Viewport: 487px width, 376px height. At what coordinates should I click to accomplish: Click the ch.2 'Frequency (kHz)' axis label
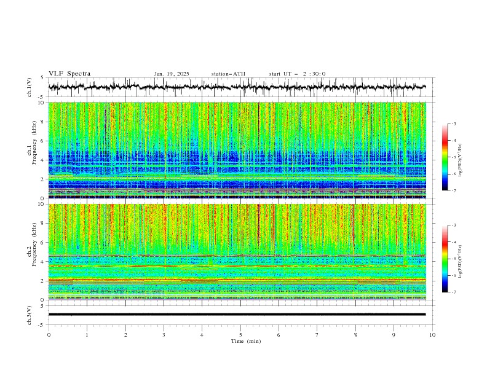click(x=34, y=244)
